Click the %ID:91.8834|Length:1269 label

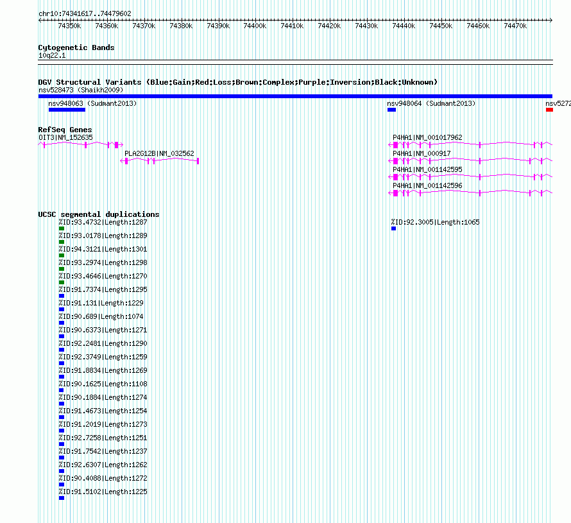[x=103, y=370]
